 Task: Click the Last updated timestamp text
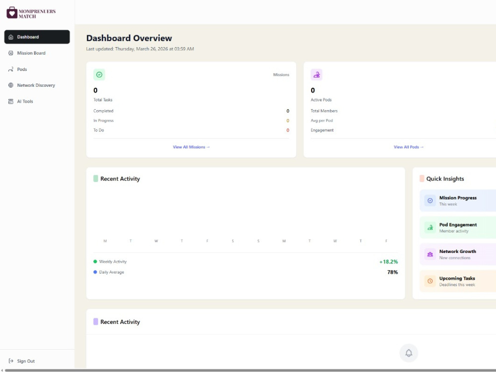140,49
